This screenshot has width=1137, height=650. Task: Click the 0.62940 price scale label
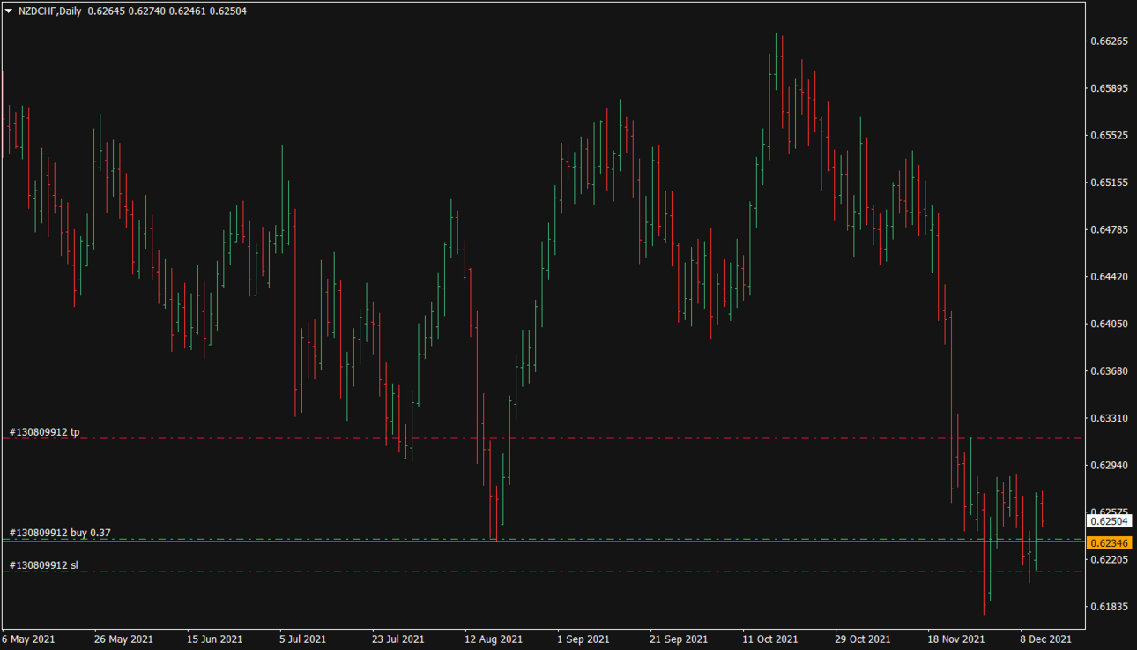[1110, 465]
